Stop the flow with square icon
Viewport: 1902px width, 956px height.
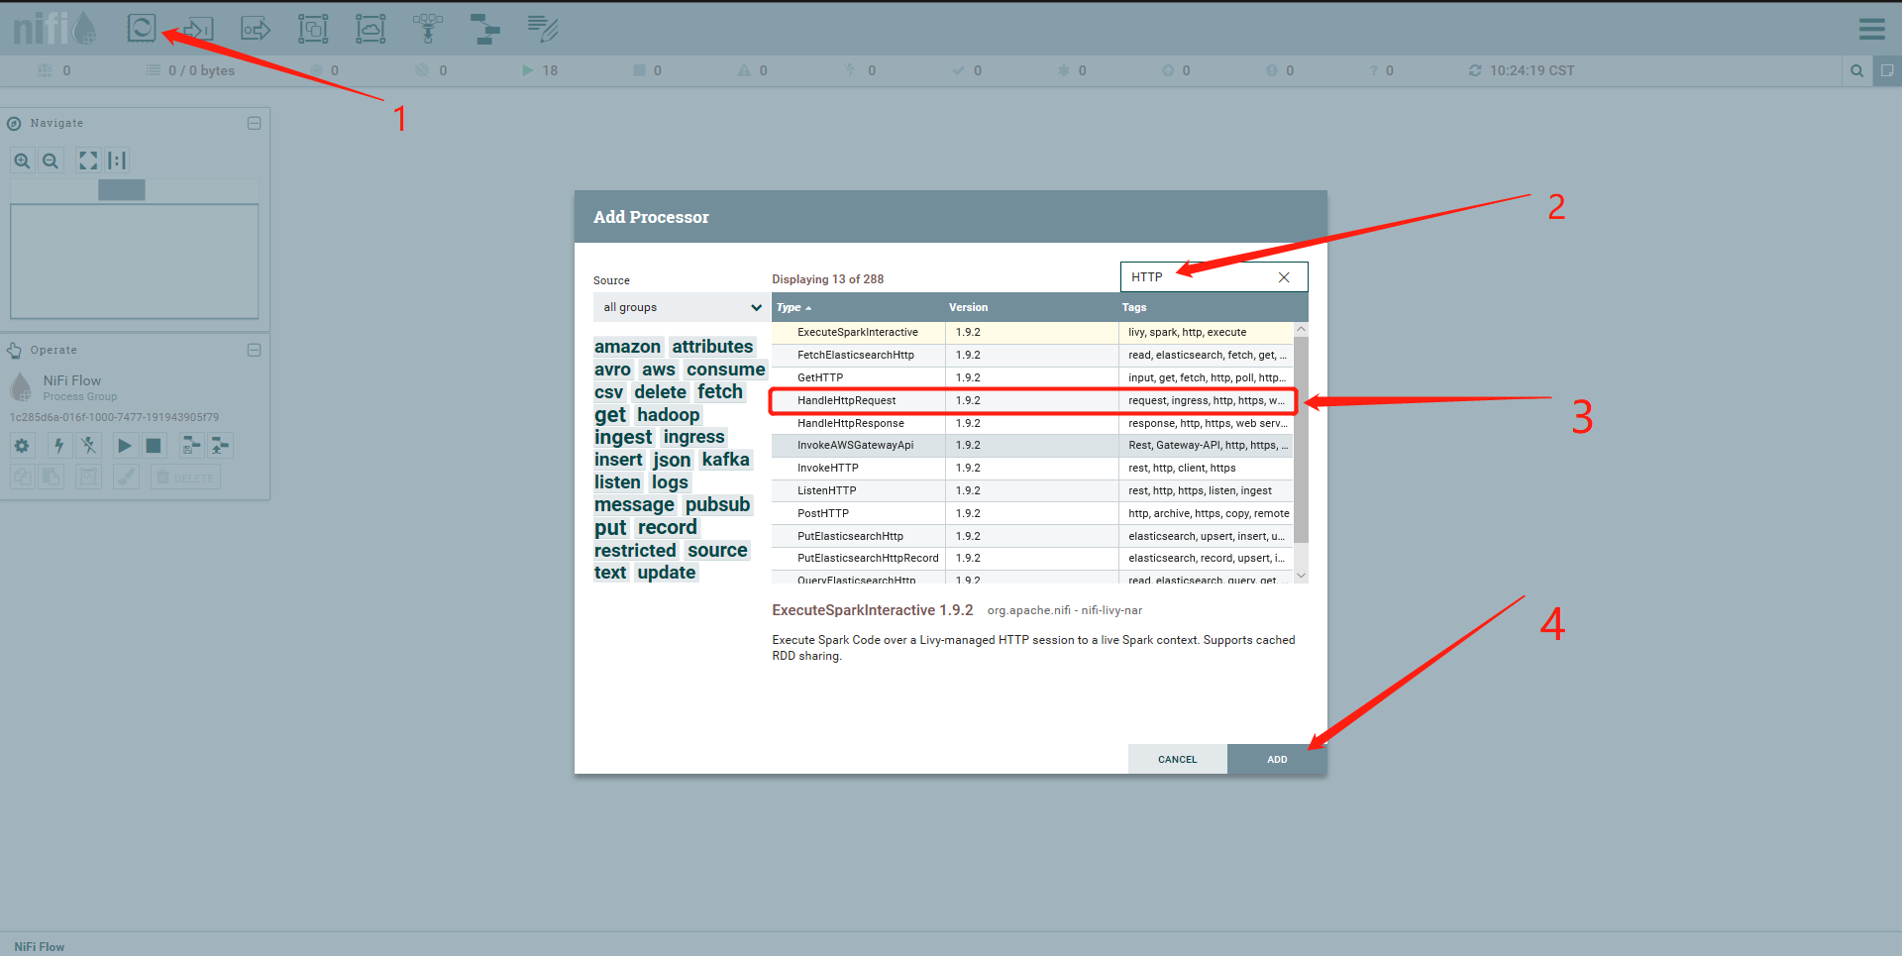[x=154, y=446]
